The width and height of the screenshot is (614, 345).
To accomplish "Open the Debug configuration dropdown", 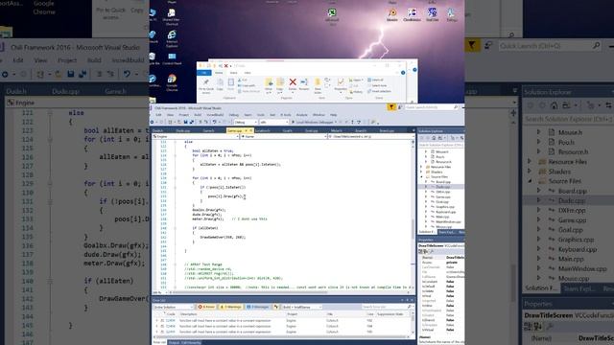I will coord(246,122).
